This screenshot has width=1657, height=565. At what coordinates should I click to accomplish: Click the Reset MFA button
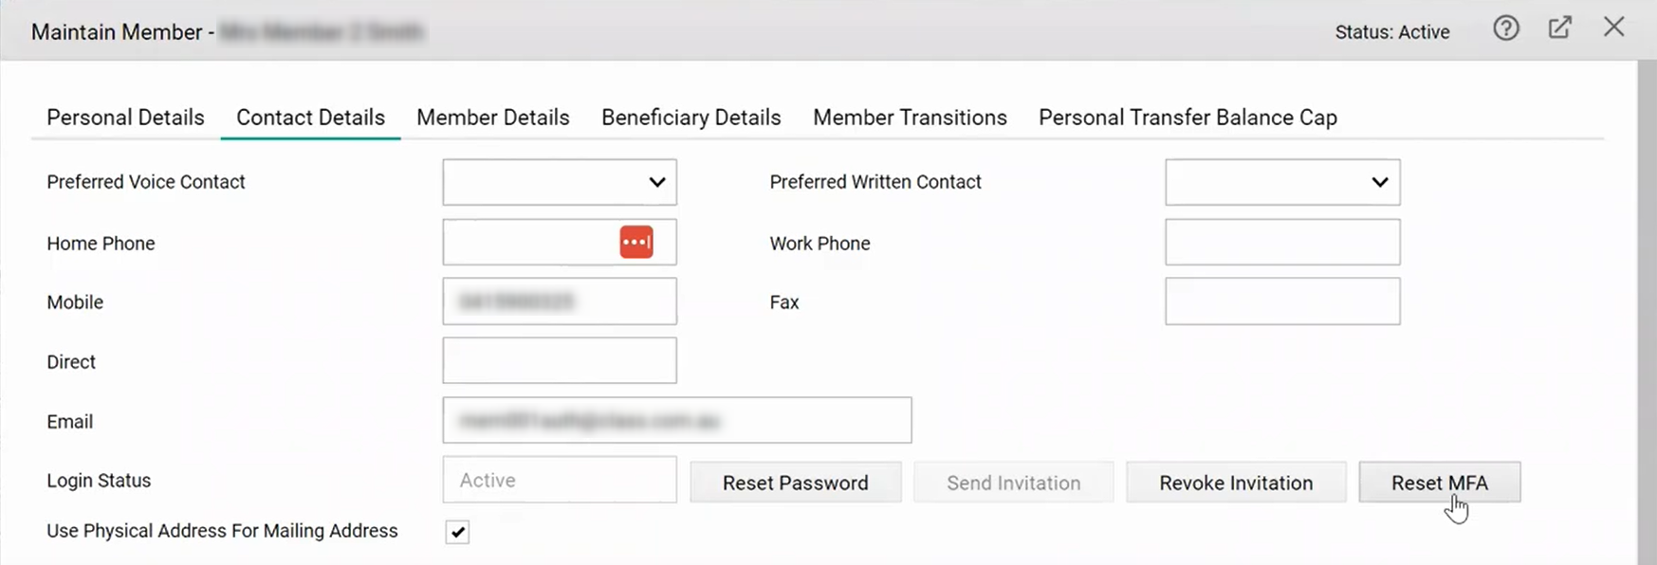tap(1440, 483)
